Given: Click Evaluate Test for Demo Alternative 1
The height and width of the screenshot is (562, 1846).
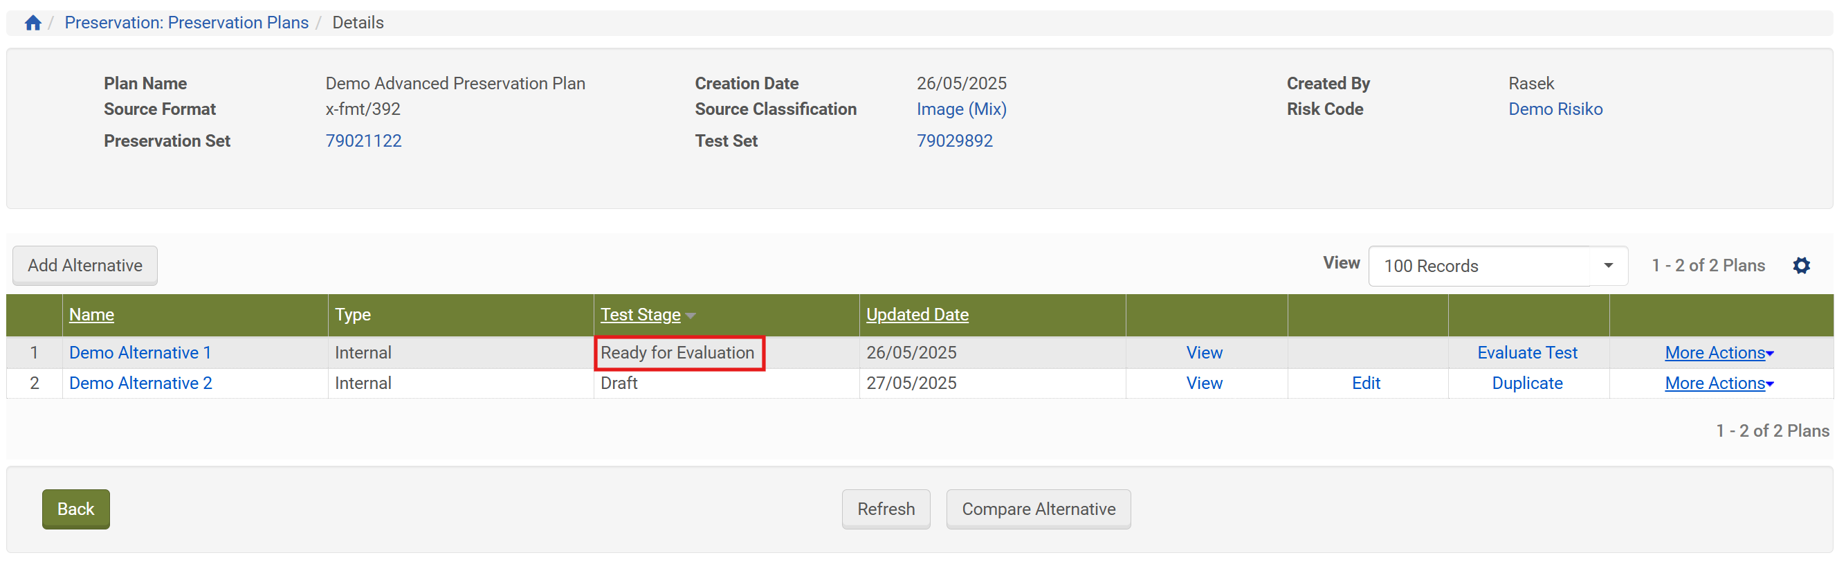Looking at the screenshot, I should tap(1526, 353).
